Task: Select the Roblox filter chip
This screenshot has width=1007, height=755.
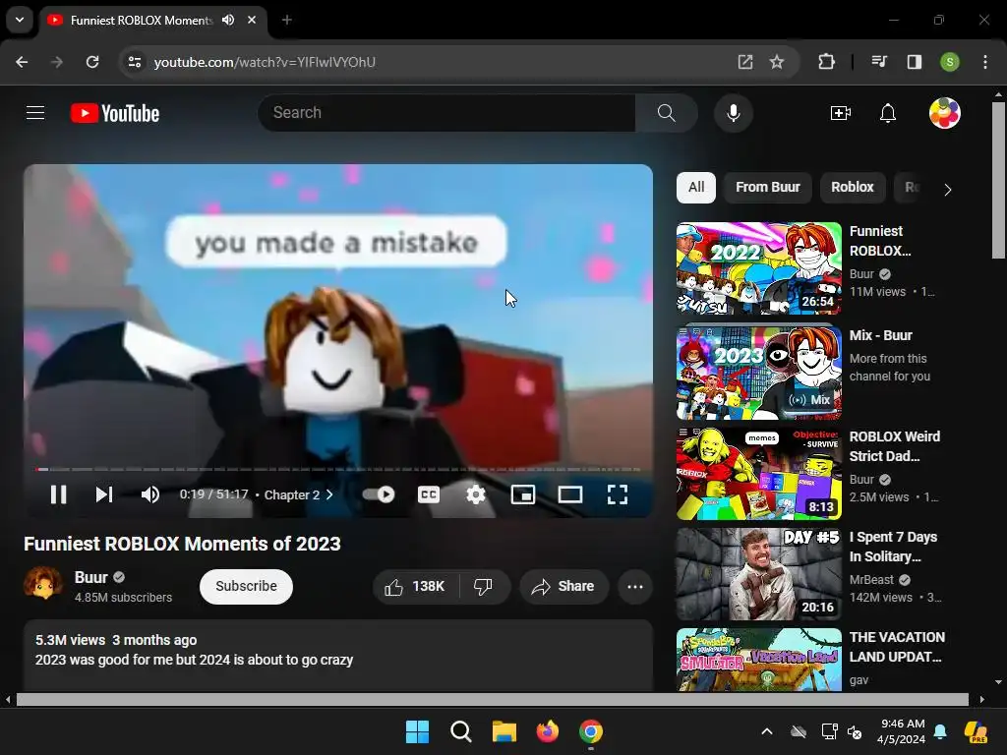Action: (853, 188)
